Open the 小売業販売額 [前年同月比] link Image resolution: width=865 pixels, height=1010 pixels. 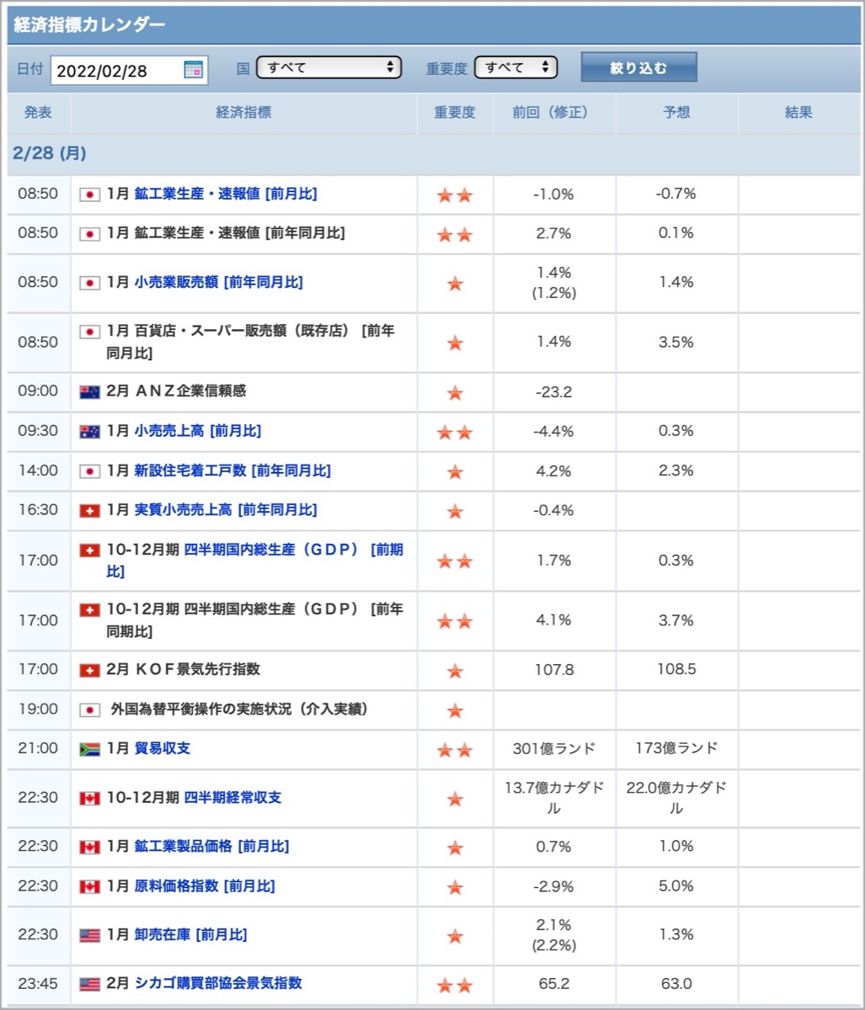(x=219, y=283)
